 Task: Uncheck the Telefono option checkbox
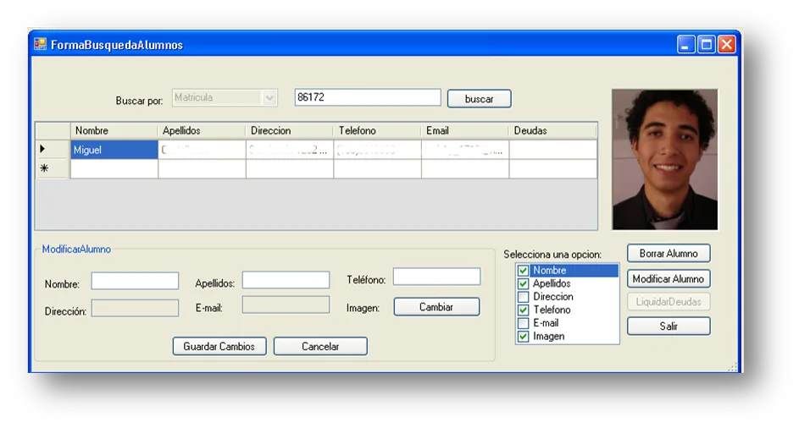click(523, 310)
